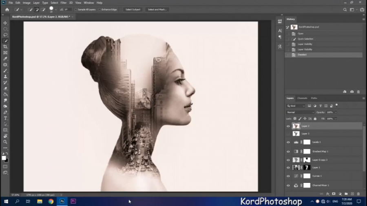The image size is (367, 206).
Task: Open Premiere Pro from the taskbar
Action: tap(73, 201)
